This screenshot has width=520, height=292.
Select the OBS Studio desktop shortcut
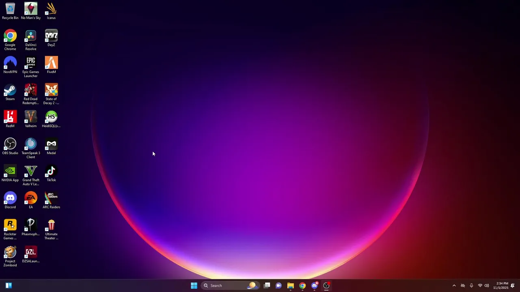[10, 146]
